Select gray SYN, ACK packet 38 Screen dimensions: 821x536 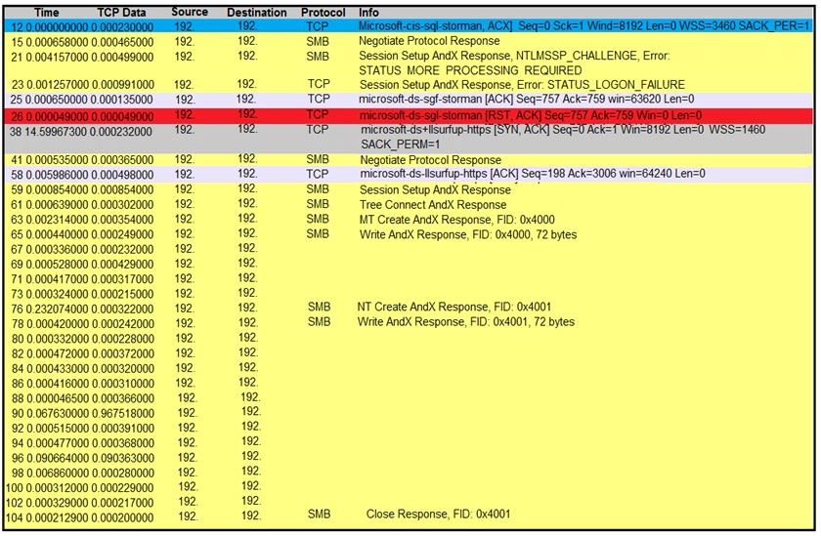tap(409, 138)
